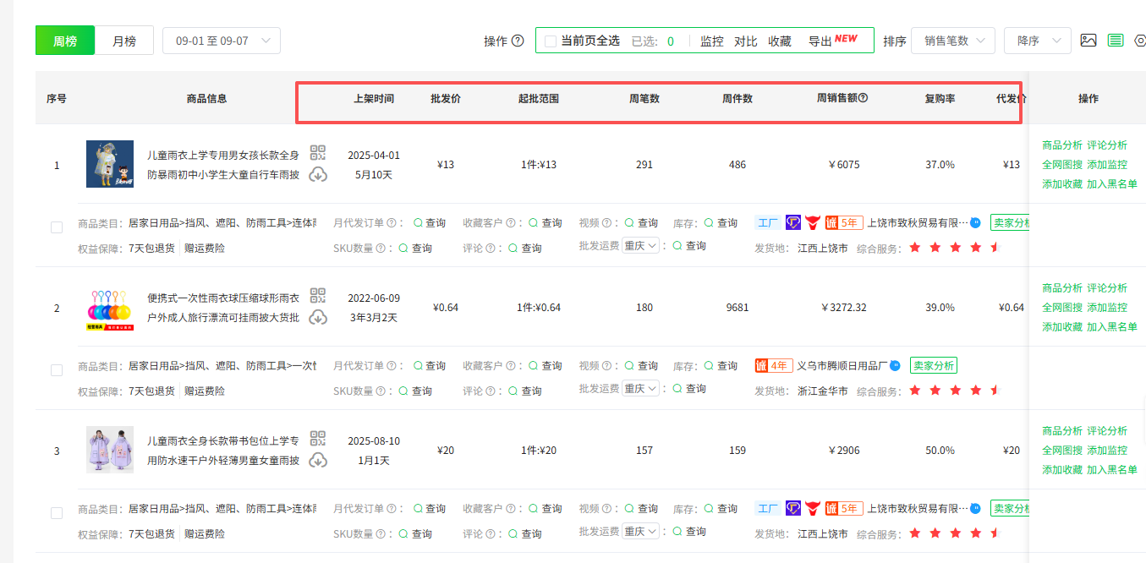
Task: Tick the checkbox for product row 1
Action: pyautogui.click(x=57, y=227)
